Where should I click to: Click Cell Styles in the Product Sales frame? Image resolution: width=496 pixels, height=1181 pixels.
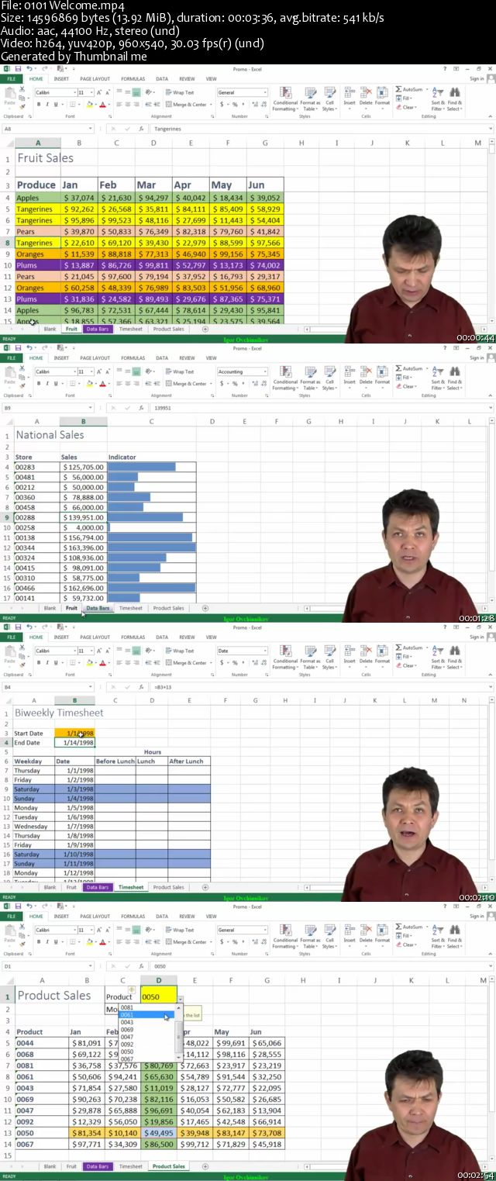(329, 936)
